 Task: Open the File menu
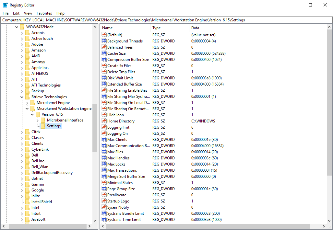click(6, 13)
